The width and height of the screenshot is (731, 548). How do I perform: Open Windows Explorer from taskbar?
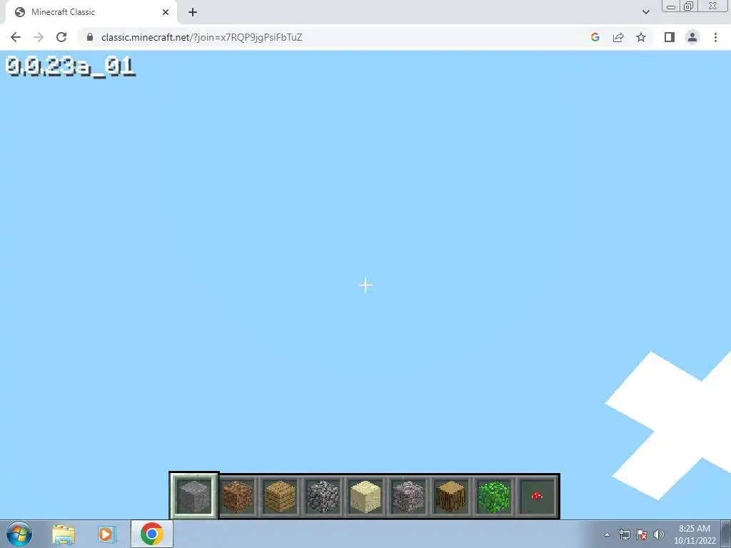[64, 534]
